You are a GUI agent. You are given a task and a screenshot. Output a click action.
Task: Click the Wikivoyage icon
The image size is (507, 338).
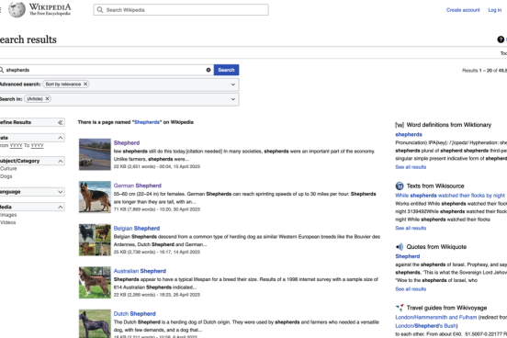click(400, 308)
